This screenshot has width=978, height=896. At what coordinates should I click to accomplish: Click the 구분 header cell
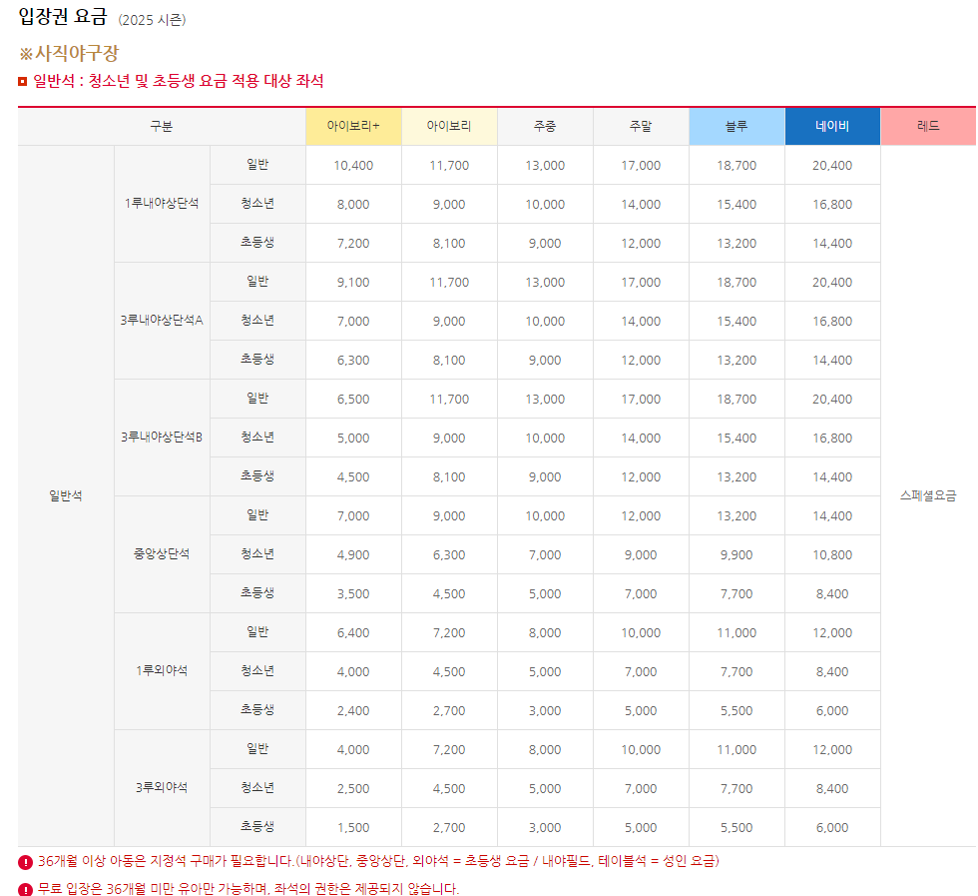162,126
